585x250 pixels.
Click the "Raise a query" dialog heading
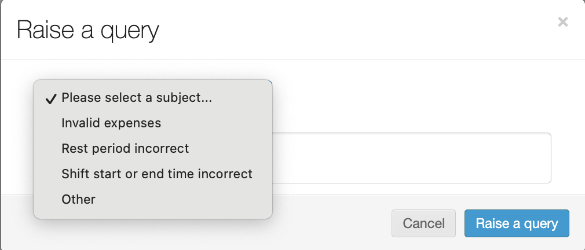(87, 30)
